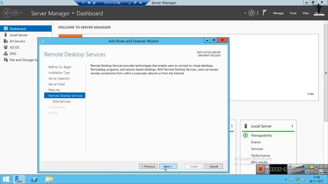
Task: Go to Installation Type wizard step
Action: (x=59, y=73)
